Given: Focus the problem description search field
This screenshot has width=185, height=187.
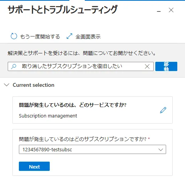Looking at the screenshot, I should pos(81,66).
